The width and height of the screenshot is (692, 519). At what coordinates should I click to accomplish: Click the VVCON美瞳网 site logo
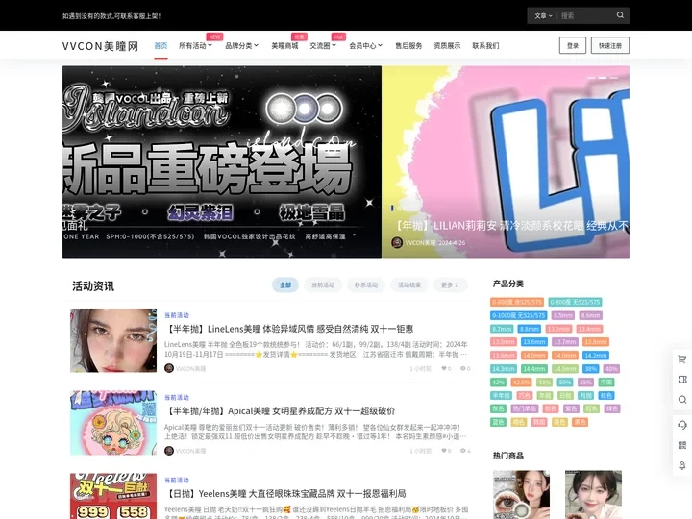coord(100,46)
